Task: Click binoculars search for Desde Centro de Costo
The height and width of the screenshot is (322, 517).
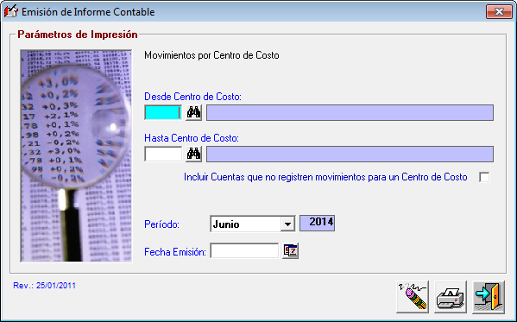Action: click(x=193, y=113)
